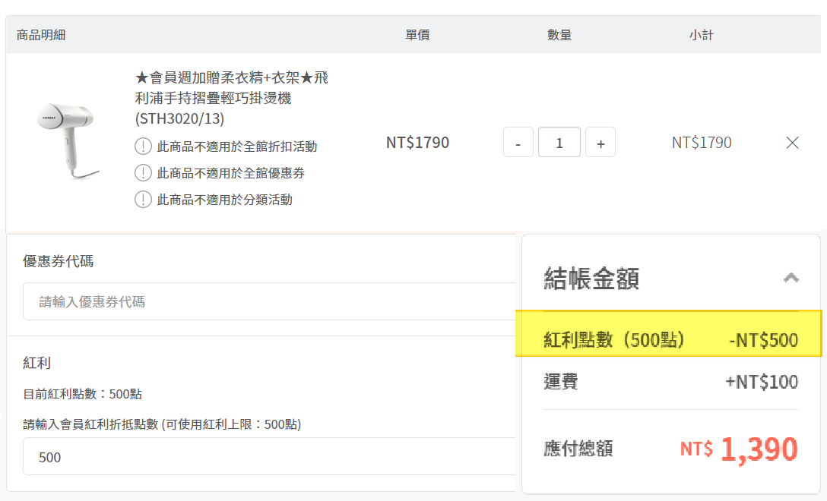This screenshot has height=501, width=827.
Task: Click the 運費 shipping fee row
Action: point(670,382)
